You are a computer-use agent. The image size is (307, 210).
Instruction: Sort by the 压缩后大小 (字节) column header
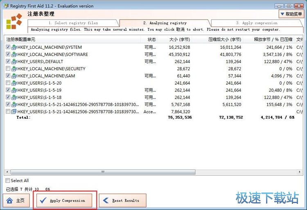[x=217, y=40]
